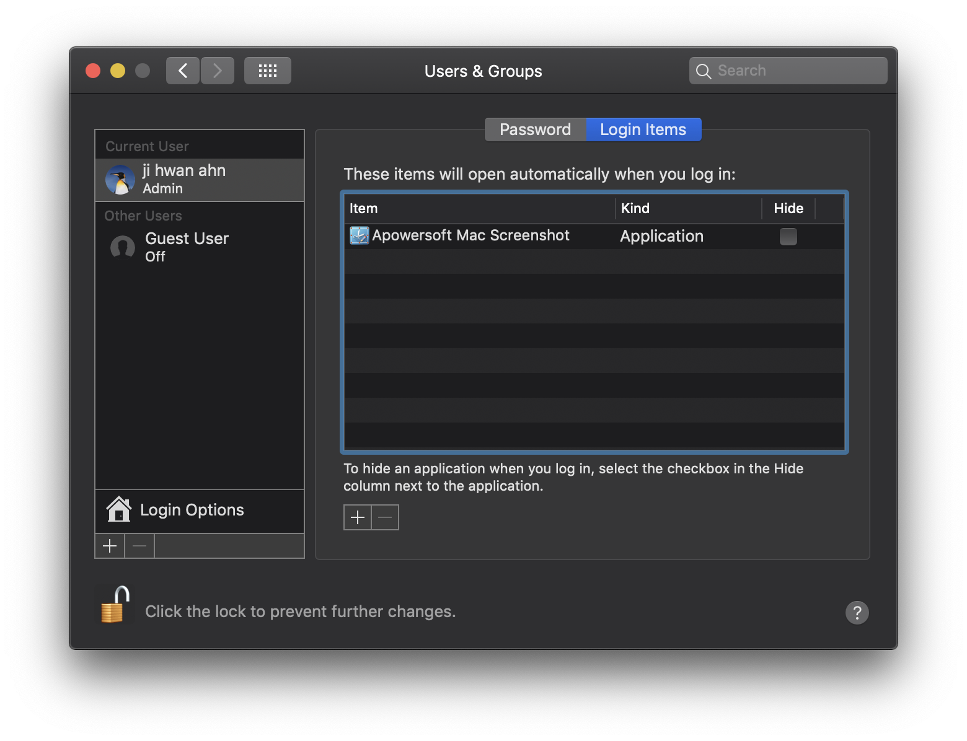This screenshot has height=741, width=967.
Task: Toggle Hide checkbox for Apowersoft Mac Screenshot
Action: coord(788,236)
